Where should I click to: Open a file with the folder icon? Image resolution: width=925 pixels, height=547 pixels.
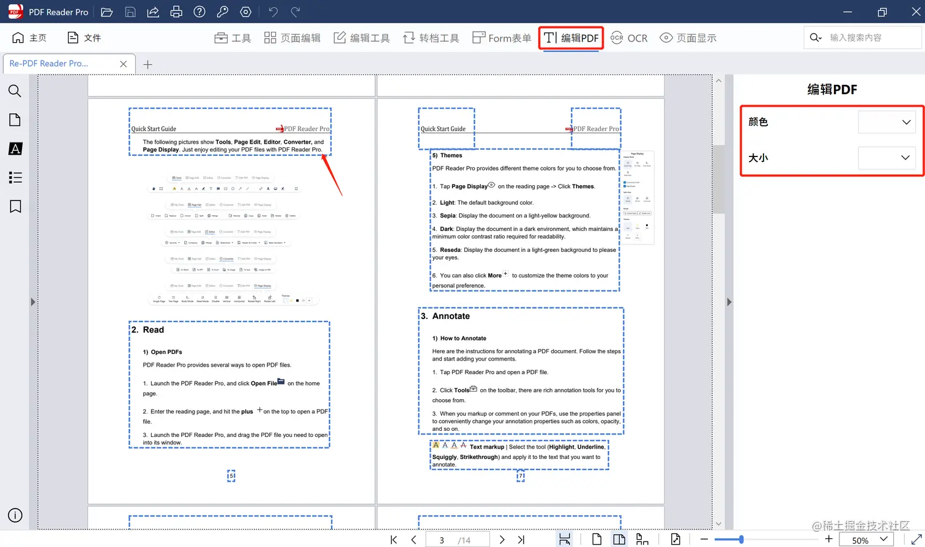click(106, 12)
